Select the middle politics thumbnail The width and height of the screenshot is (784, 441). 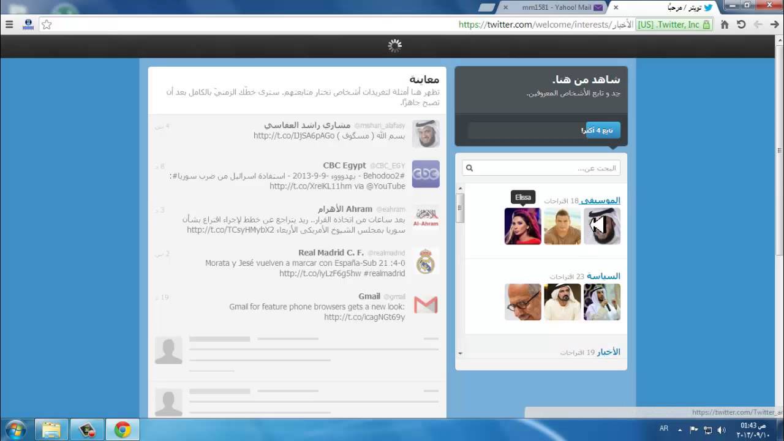[x=562, y=302]
